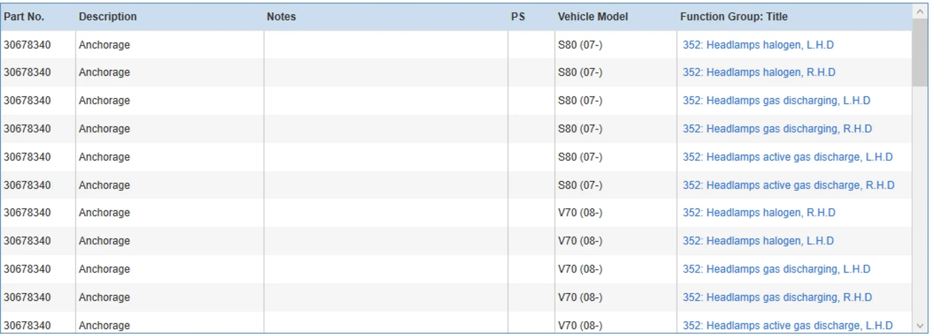This screenshot has height=336, width=932.
Task: Open S80 Headlamps gas discharging, L.H.D link
Action: pos(776,100)
